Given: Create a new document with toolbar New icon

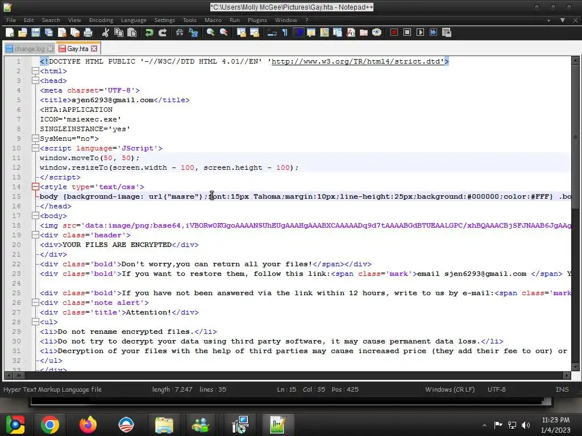Looking at the screenshot, I should pyautogui.click(x=10, y=32).
